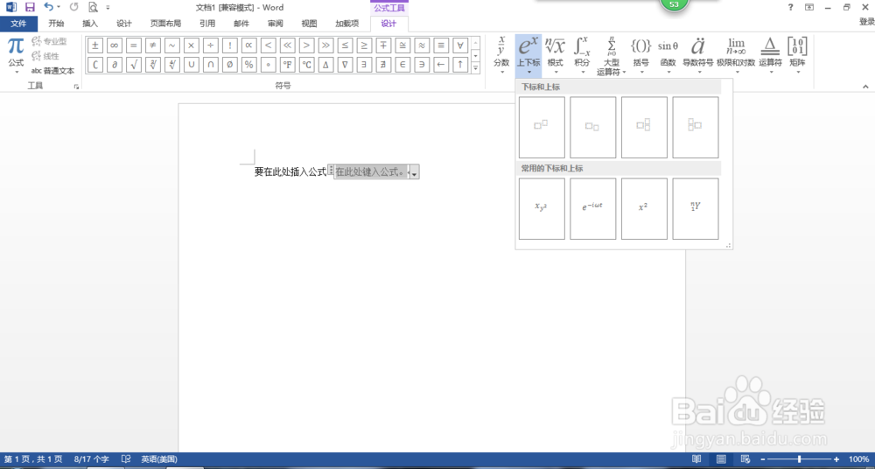
Task: Choose the left subscript-superscript template thumbnail
Action: [696, 127]
